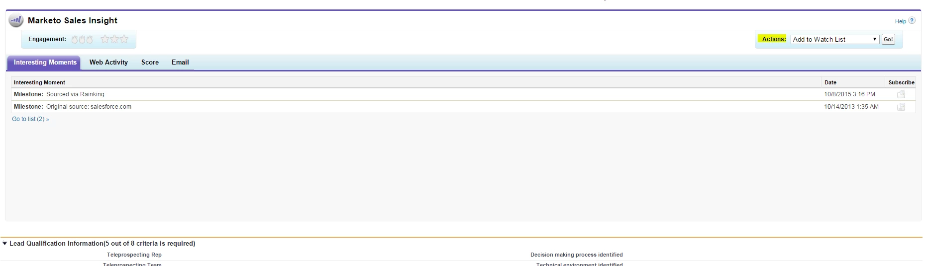Open the Add to Watch List dropdown

pos(835,39)
